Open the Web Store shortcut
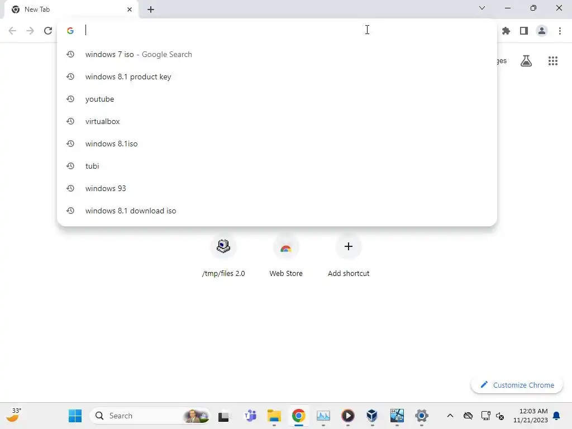Screen dimensions: 572x429 286,256
